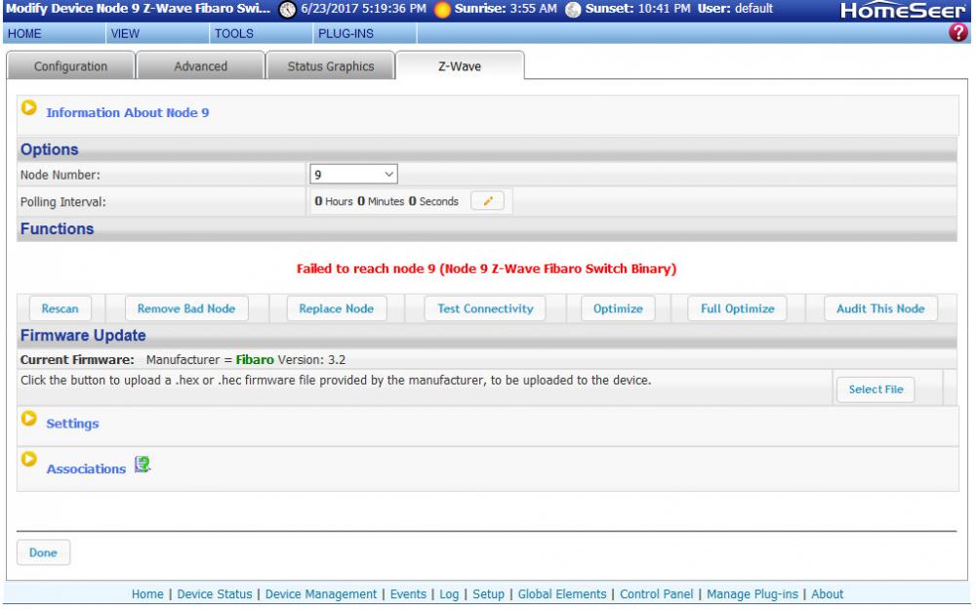Click the Done button

[x=43, y=552]
